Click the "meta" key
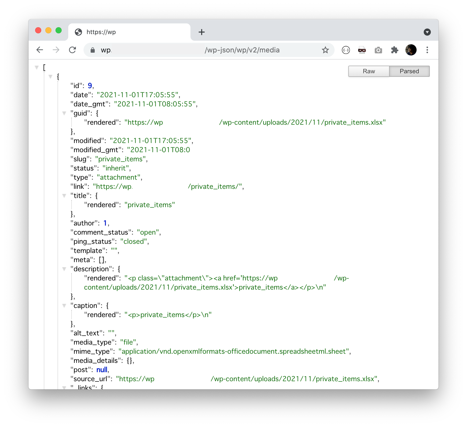The width and height of the screenshot is (467, 427). coord(82,260)
